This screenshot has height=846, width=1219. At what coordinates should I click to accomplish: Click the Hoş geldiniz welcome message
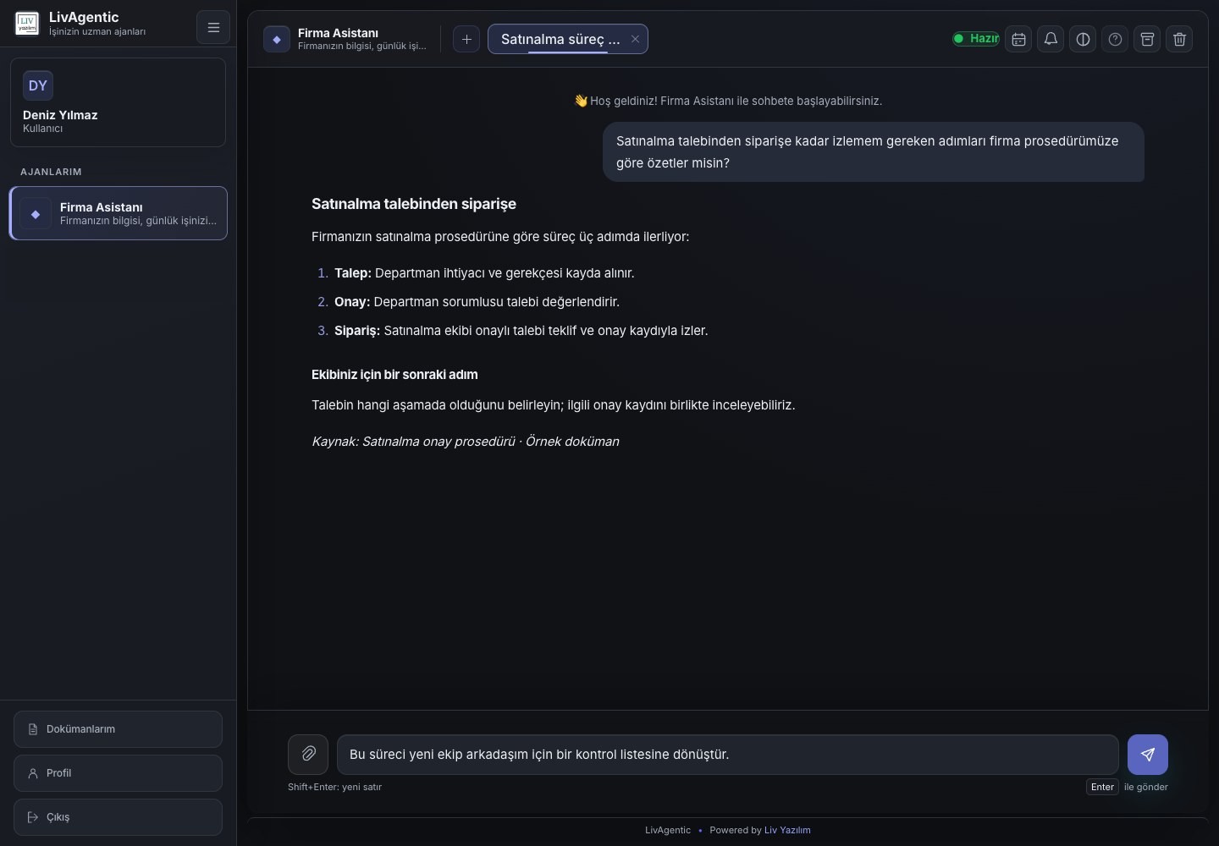(728, 101)
